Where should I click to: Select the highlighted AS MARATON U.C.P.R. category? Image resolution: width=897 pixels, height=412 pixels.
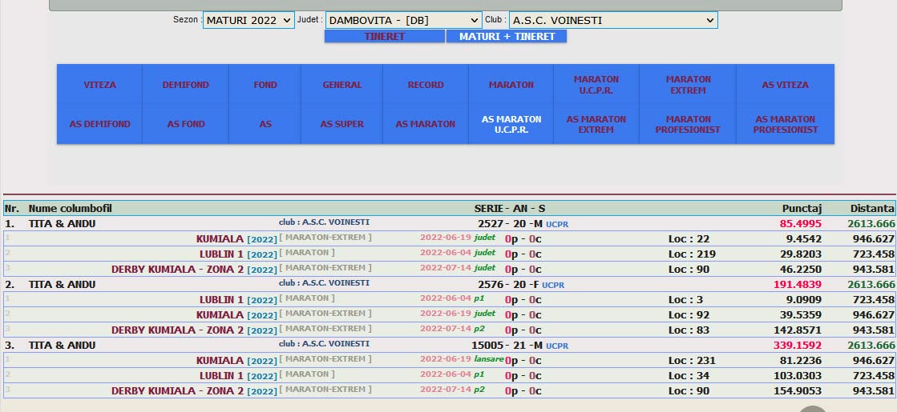[511, 124]
